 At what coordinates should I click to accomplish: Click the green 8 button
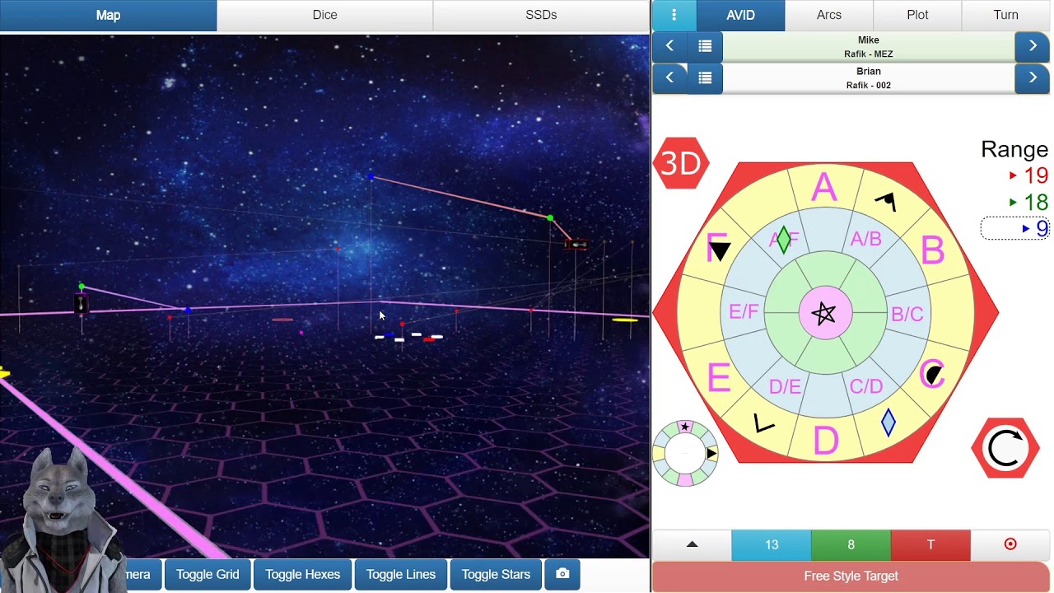point(851,544)
